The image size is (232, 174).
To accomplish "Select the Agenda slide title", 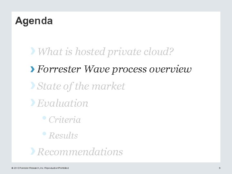I will click(x=34, y=21).
